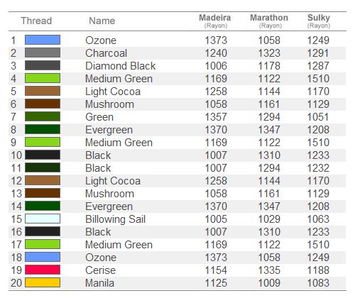Select the Mushroom swatch in row 13

point(43,193)
